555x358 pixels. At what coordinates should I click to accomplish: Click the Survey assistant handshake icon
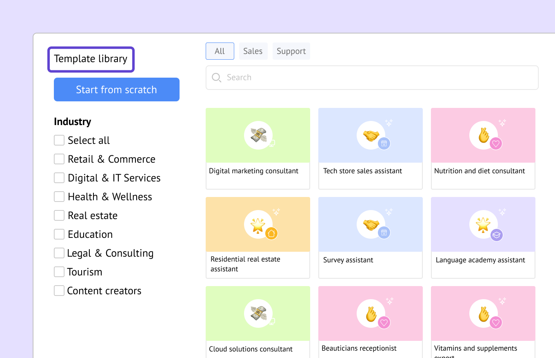371,224
